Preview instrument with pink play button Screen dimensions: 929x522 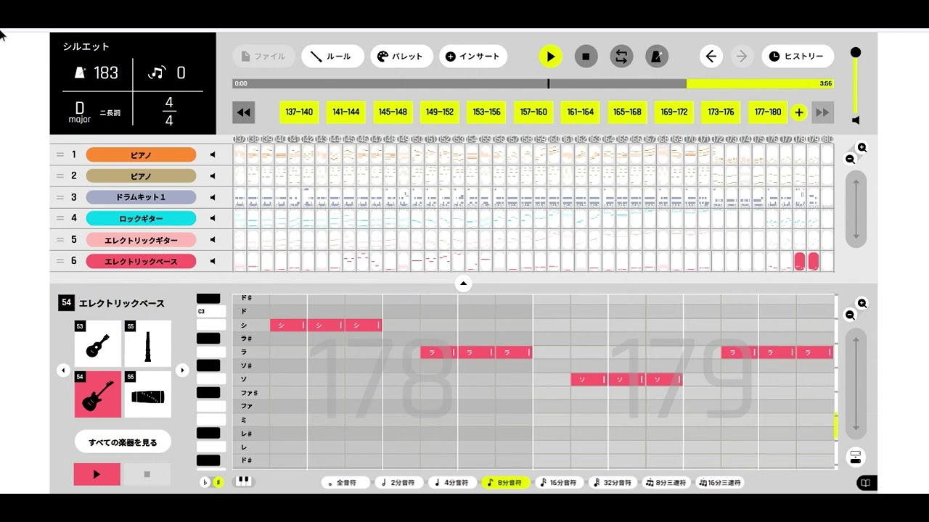[97, 474]
